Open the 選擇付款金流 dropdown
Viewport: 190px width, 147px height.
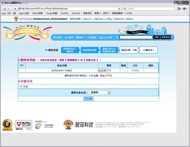coord(99,93)
